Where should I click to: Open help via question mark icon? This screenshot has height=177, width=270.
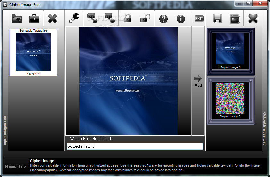coord(164,19)
